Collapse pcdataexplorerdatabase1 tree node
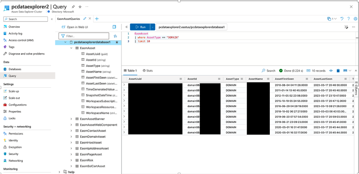This screenshot has height=174, width=359. pyautogui.click(x=65, y=42)
